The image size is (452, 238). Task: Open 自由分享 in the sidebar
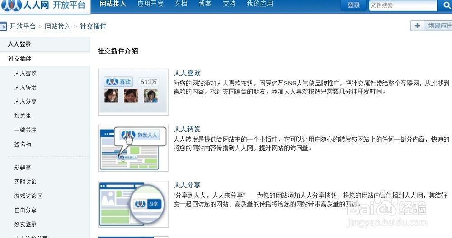(x=26, y=210)
